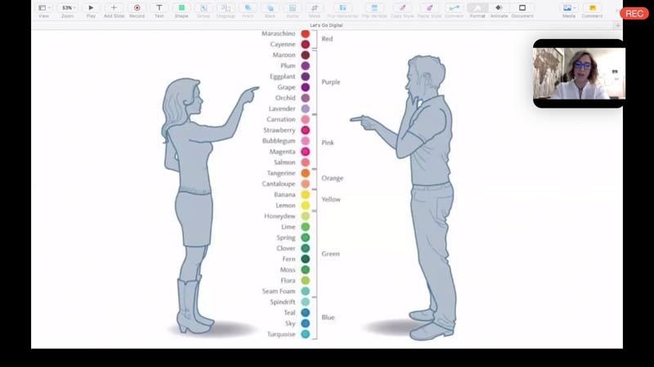Click the Flip Vertical icon
The image size is (654, 367).
pos(373,8)
